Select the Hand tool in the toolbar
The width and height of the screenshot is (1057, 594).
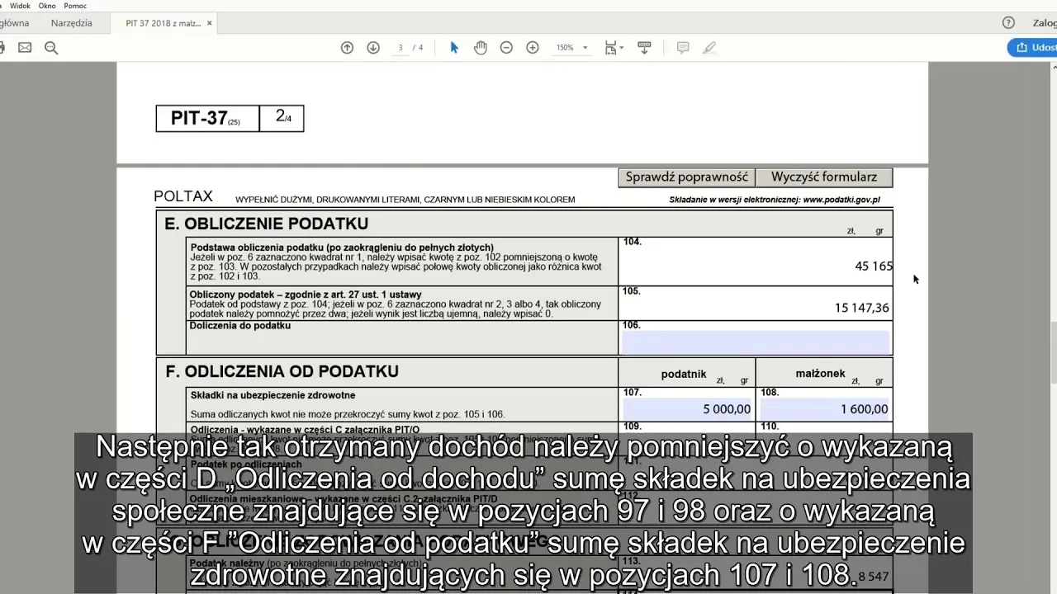point(480,47)
